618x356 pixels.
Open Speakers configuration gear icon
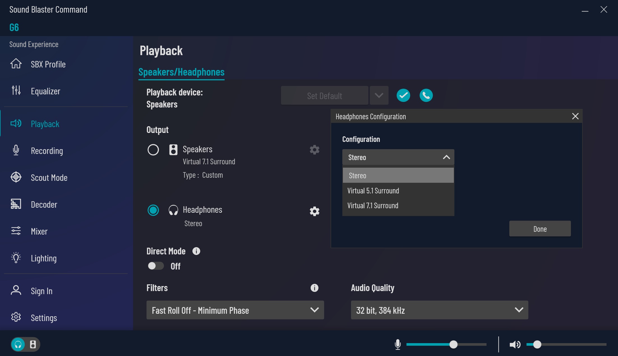point(315,150)
